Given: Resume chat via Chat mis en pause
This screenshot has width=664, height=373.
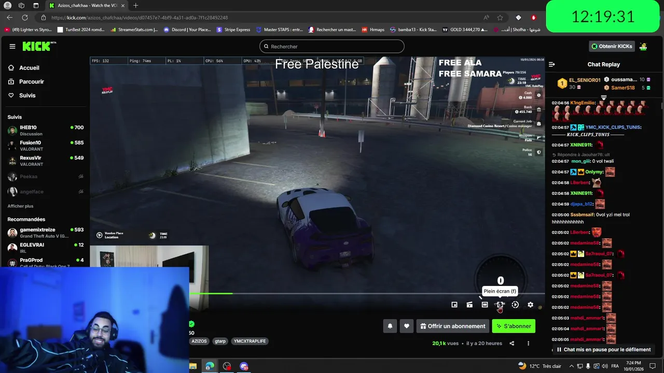Looking at the screenshot, I should tap(603, 350).
